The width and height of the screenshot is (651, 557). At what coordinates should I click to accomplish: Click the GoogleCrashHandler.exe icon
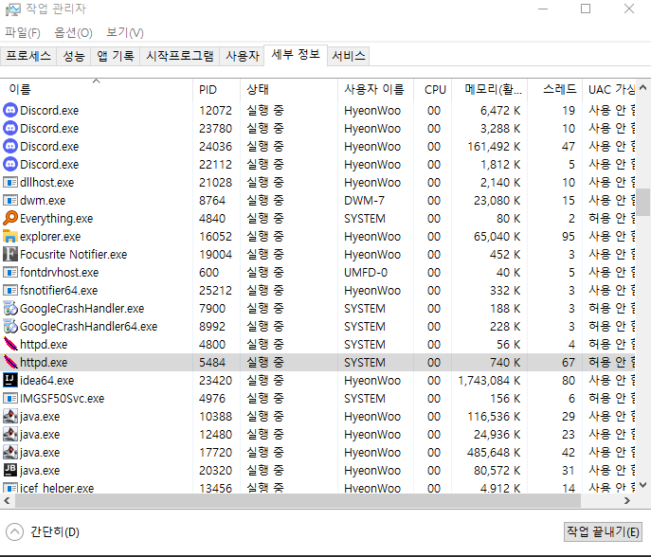[10, 308]
